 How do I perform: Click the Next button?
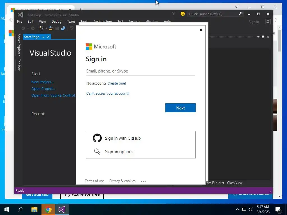pyautogui.click(x=180, y=108)
